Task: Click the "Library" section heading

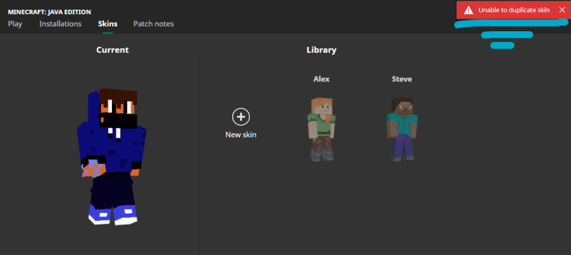Action: 321,50
